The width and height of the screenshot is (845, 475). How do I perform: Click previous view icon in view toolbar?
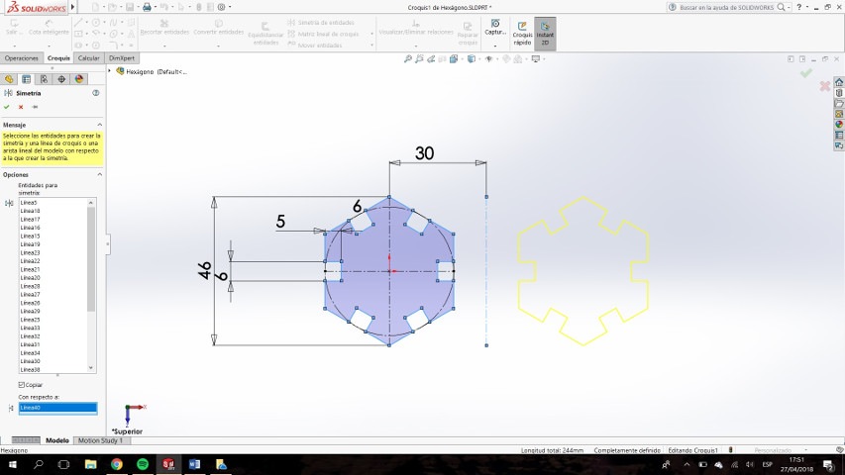[x=431, y=58]
